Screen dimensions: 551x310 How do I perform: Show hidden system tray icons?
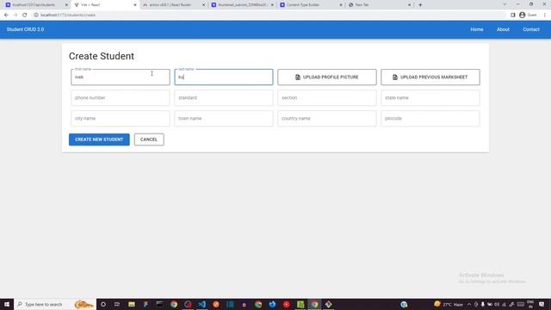[468, 304]
